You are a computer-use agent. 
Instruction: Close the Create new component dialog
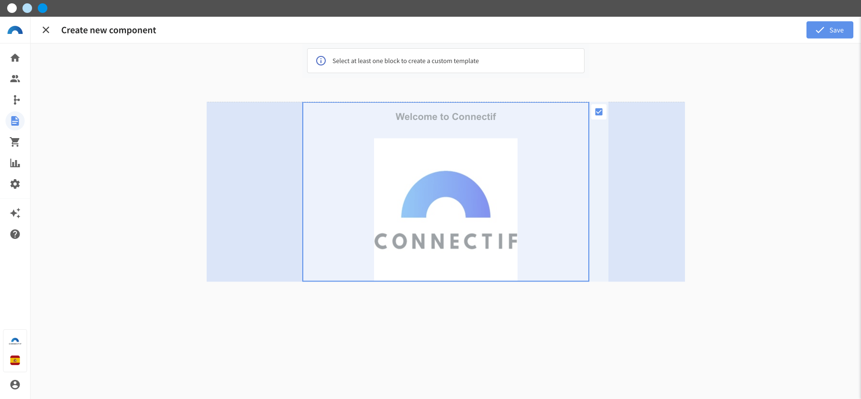(46, 30)
